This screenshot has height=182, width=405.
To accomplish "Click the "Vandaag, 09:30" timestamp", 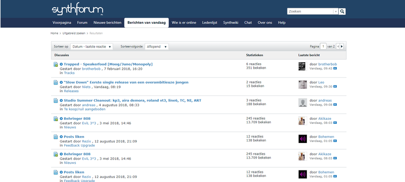I will (x=321, y=86).
